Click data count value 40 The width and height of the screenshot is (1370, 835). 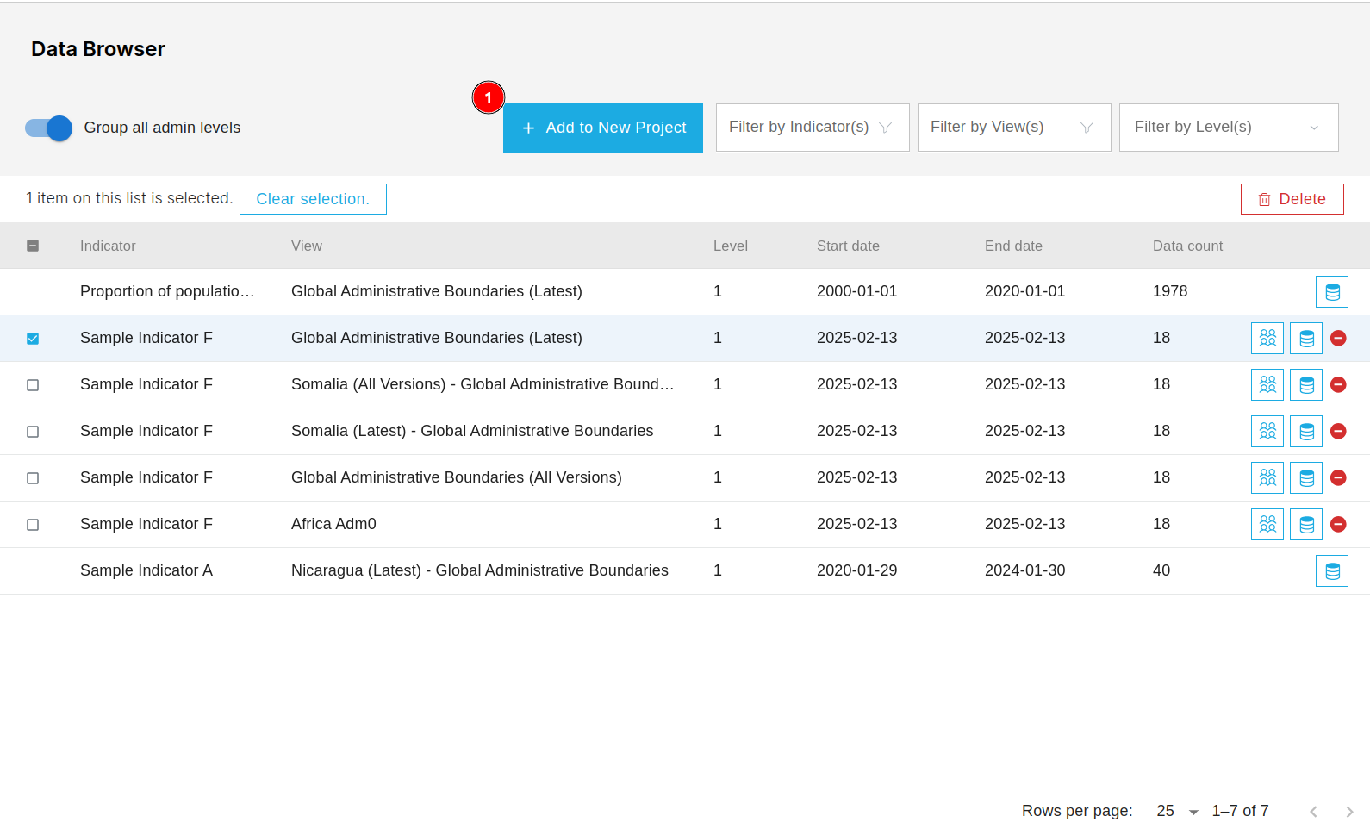tap(1161, 570)
